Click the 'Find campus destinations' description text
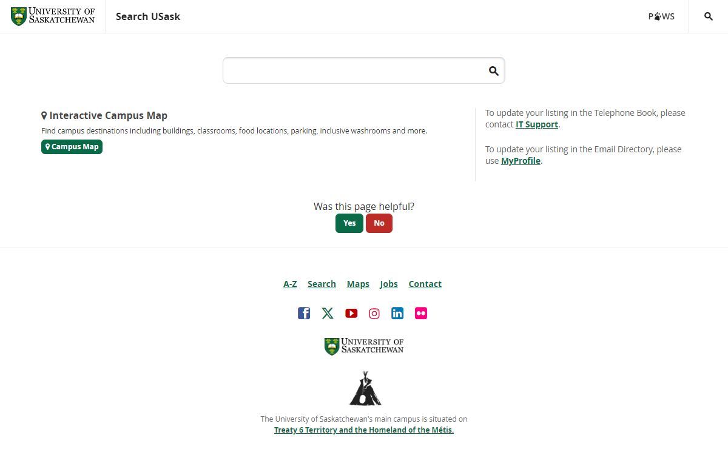Viewport: 728px width, 449px height. tap(234, 130)
